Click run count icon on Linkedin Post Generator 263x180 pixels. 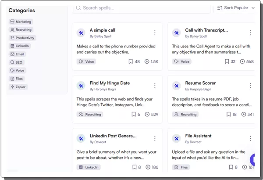[x=148, y=167]
